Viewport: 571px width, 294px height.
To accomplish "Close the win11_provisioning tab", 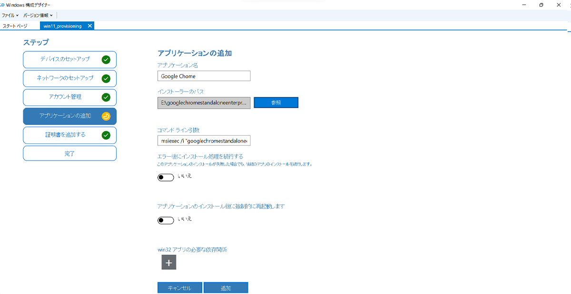I will click(89, 26).
